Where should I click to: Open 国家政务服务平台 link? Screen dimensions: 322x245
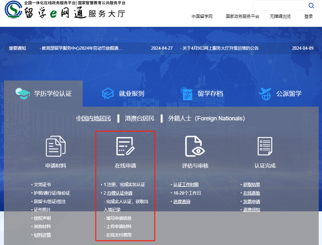click(x=242, y=16)
